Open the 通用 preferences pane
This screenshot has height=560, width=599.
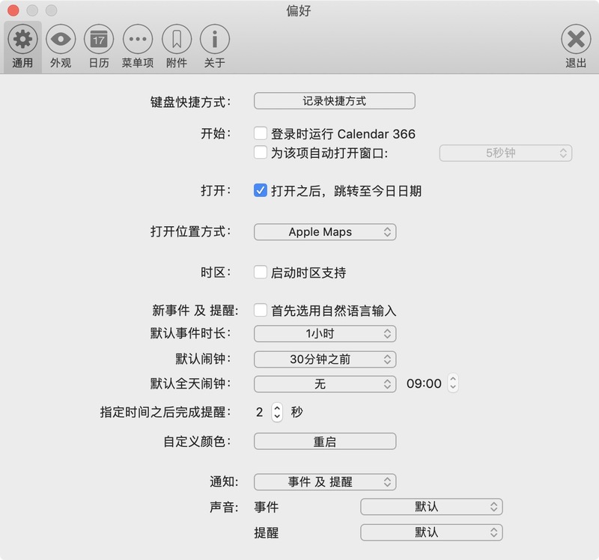(22, 46)
